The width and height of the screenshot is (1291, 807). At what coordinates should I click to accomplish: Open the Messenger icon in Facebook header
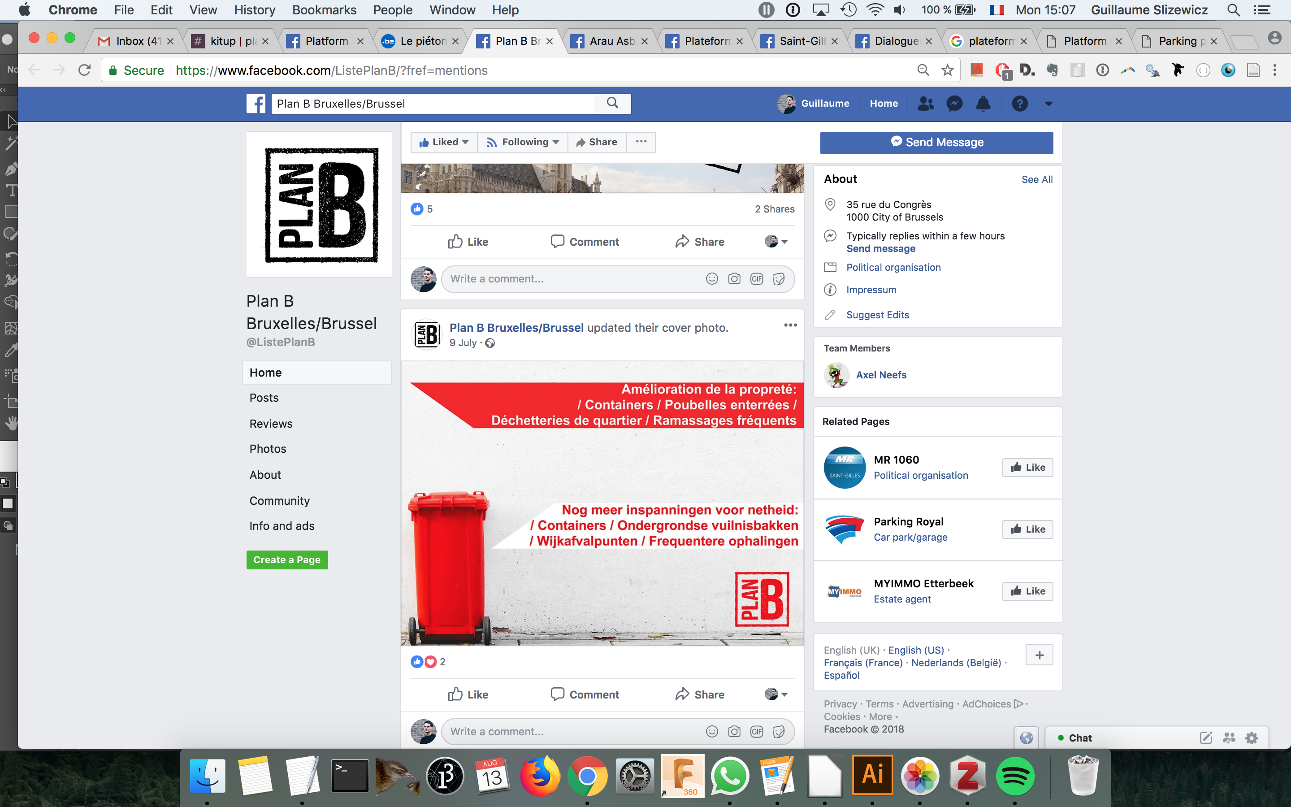point(954,104)
